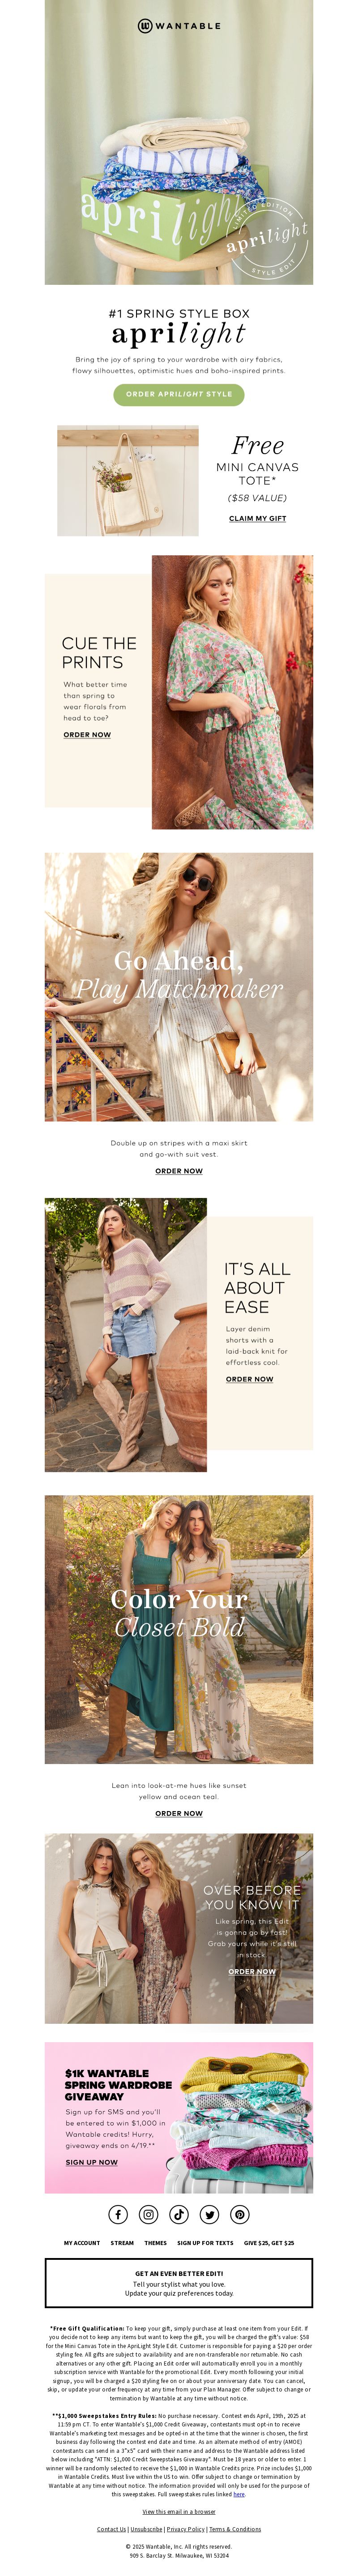This screenshot has height=2576, width=358.
Task: Click the Claim My Gift link
Action: (257, 518)
